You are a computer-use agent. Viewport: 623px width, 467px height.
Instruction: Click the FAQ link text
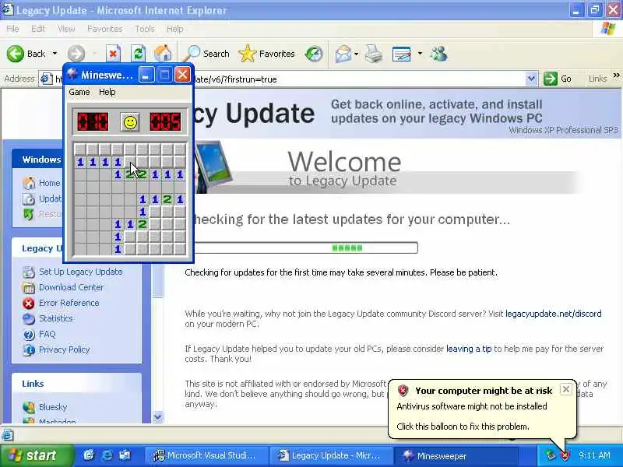[48, 335]
